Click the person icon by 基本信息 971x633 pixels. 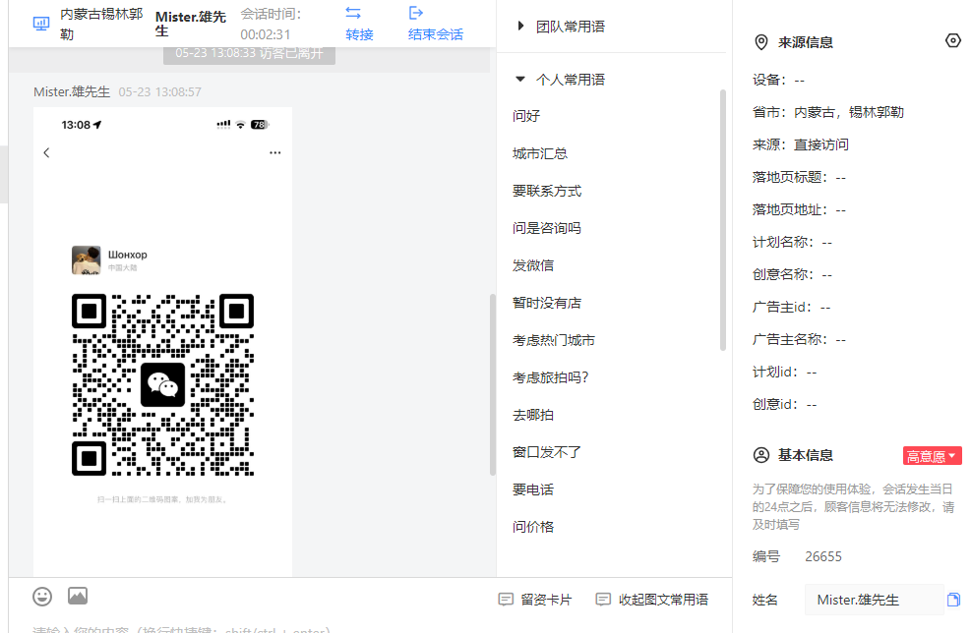click(x=761, y=455)
